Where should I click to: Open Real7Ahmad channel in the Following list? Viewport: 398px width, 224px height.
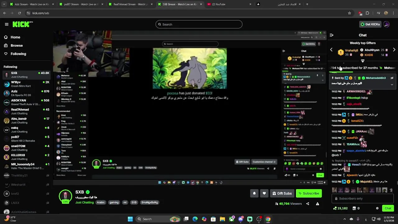pos(26,111)
